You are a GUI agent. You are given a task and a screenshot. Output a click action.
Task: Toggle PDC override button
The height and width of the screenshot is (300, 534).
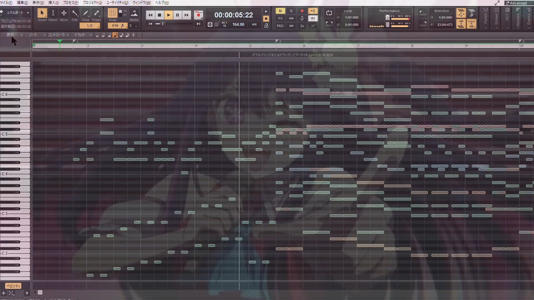click(x=280, y=26)
